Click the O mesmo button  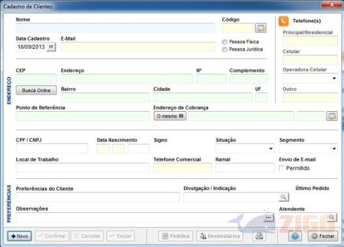(170, 116)
